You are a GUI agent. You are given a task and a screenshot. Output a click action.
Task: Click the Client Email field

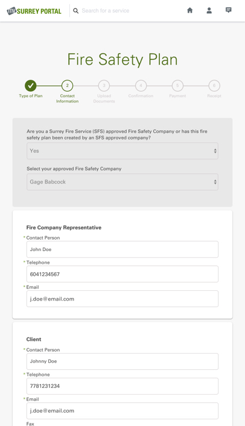click(122, 411)
